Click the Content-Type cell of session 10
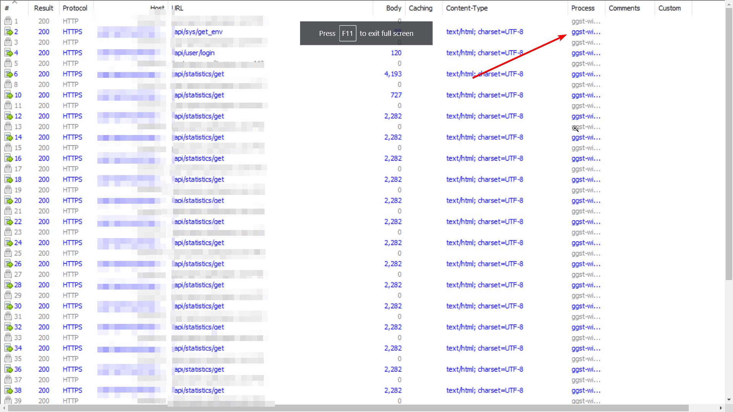733x412 pixels. pos(485,95)
